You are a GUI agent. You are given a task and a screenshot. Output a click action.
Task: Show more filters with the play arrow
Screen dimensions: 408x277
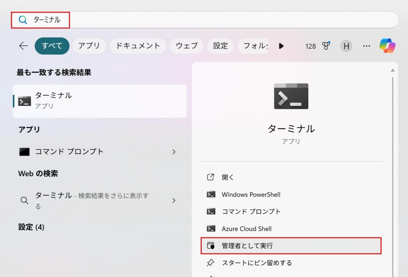coord(281,46)
